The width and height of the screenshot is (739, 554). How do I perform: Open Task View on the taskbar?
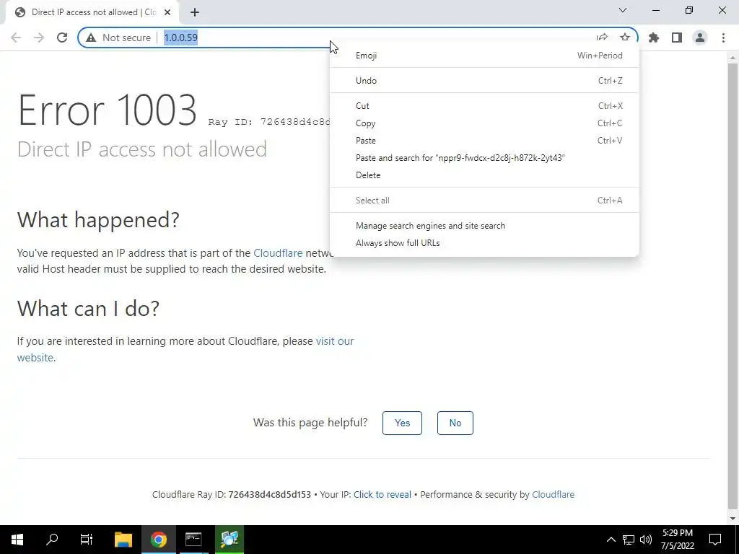coord(87,540)
